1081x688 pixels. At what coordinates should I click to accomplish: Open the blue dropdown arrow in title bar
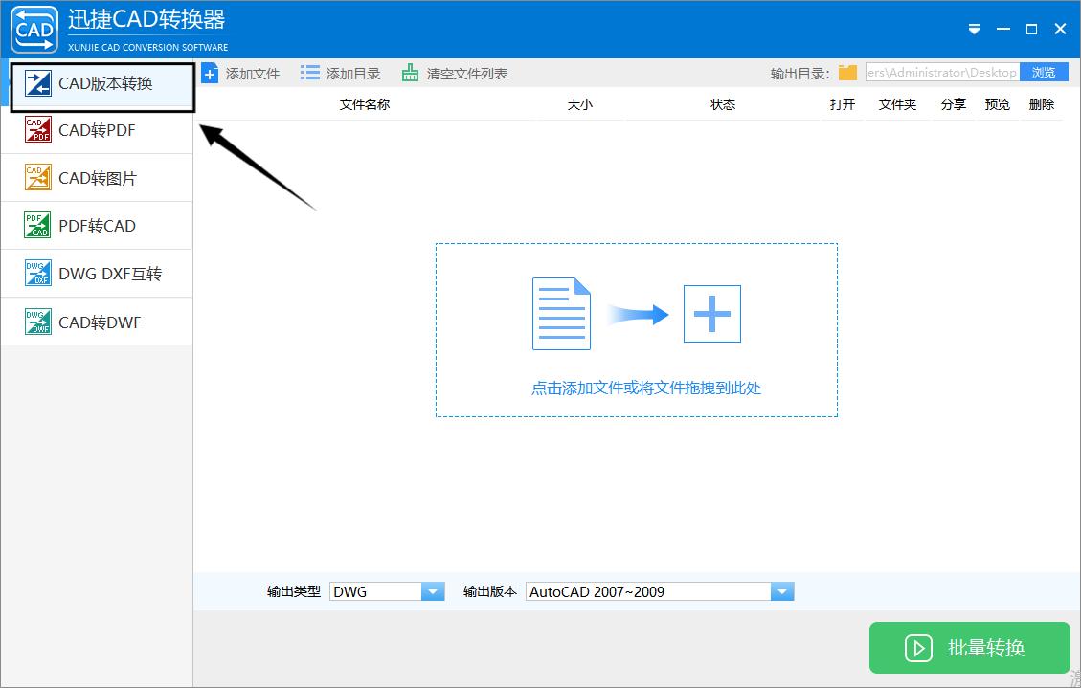pyautogui.click(x=974, y=29)
